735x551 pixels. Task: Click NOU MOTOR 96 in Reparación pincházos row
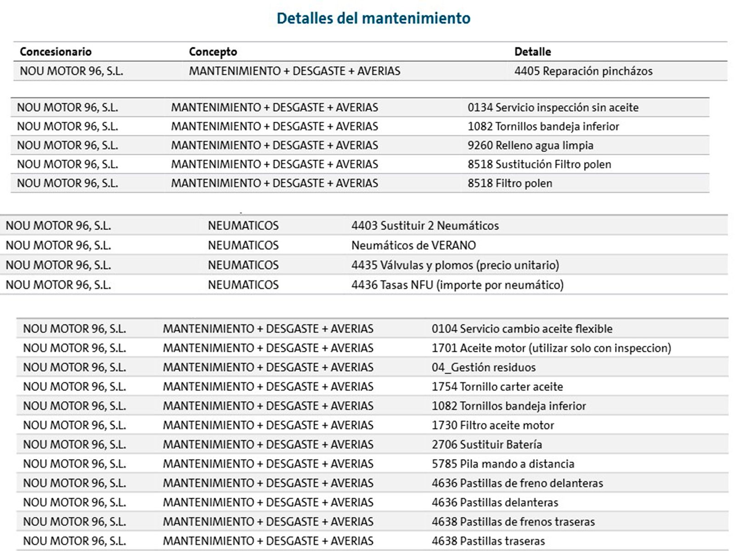pyautogui.click(x=71, y=71)
